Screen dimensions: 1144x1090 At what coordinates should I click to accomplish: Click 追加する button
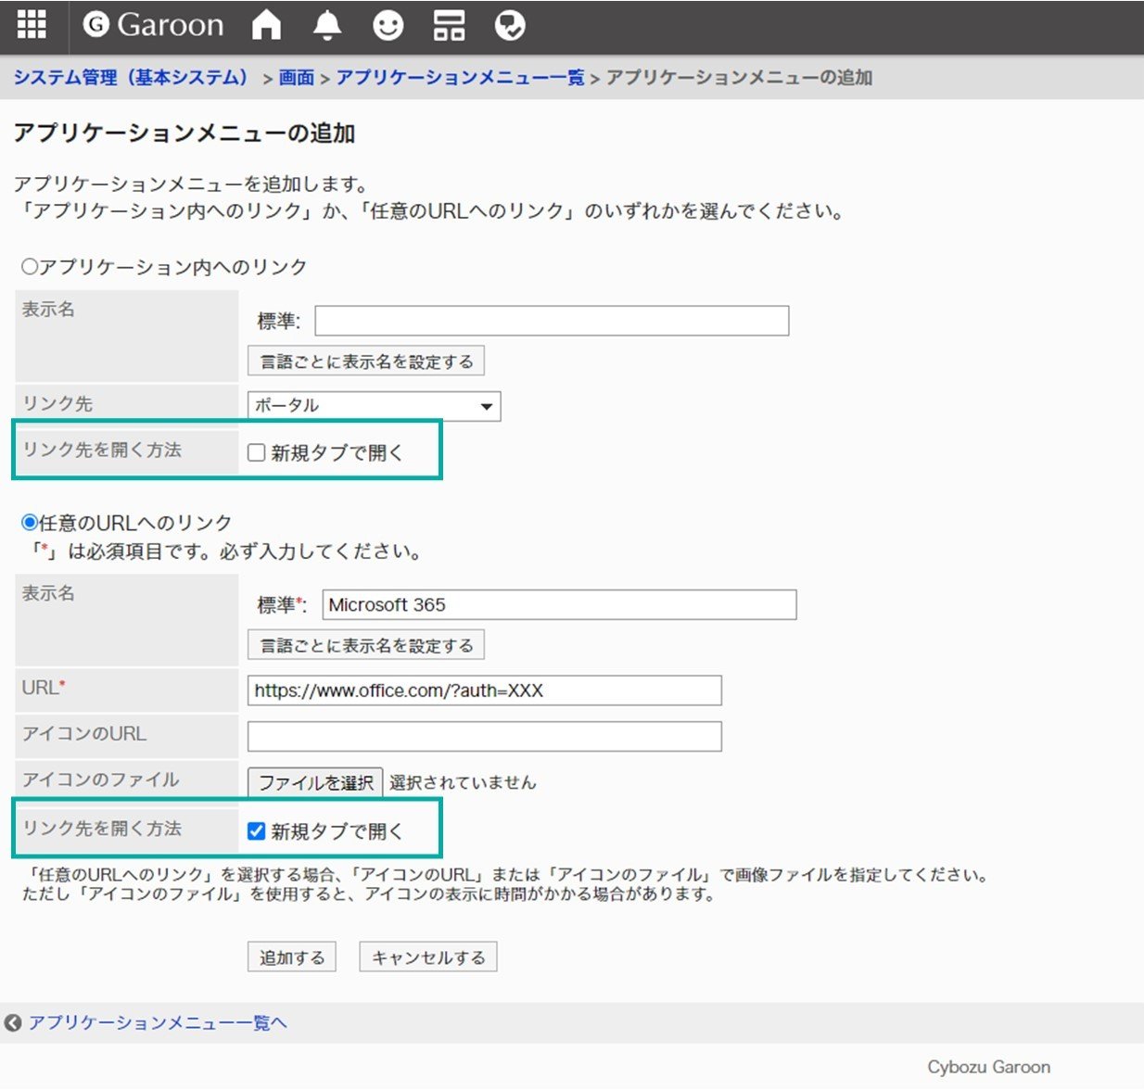[292, 957]
